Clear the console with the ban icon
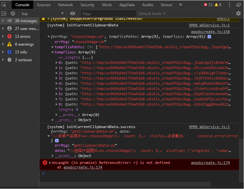 tap(13, 14)
